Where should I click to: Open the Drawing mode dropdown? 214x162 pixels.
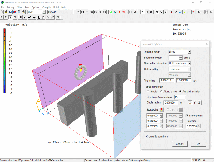coord(189,52)
